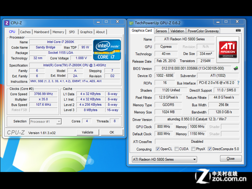Click the Cores value 4

pyautogui.click(x=87, y=121)
